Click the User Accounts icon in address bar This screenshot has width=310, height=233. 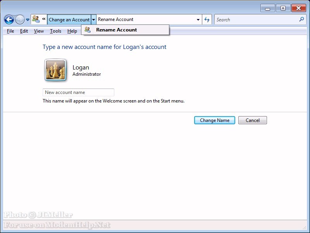click(x=36, y=19)
